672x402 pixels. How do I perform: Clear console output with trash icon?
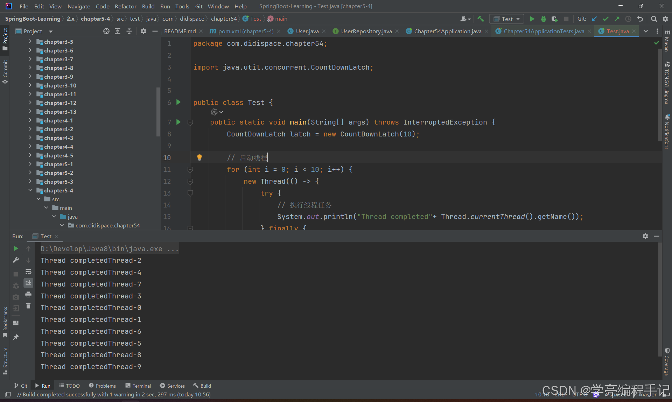28,306
